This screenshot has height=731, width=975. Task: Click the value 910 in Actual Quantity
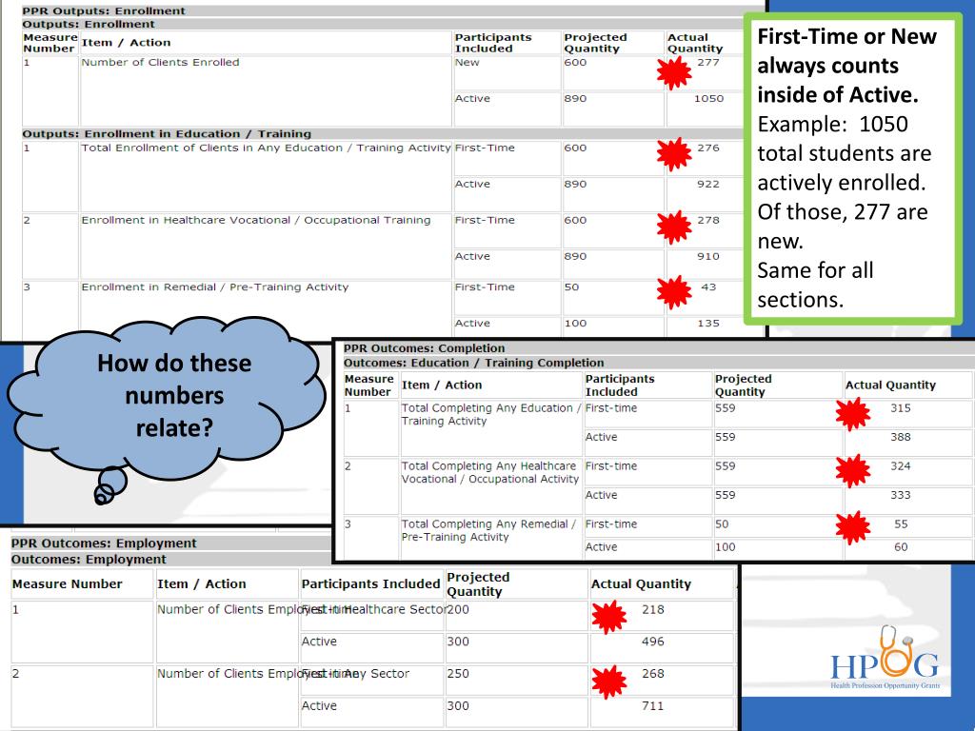tap(708, 256)
